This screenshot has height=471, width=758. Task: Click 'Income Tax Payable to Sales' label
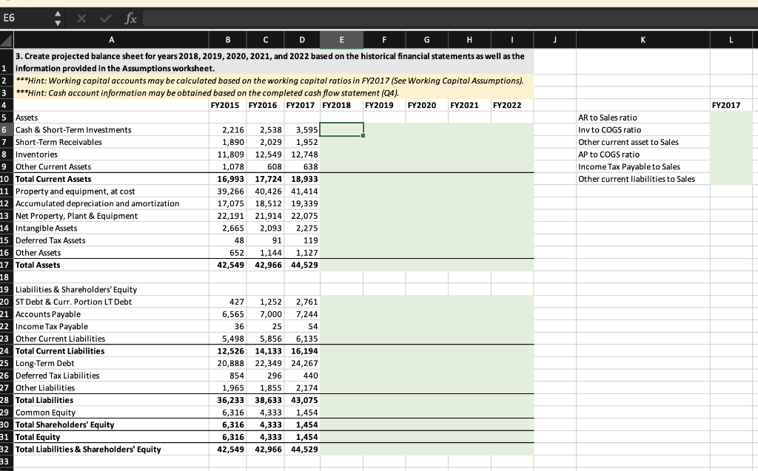coord(629,166)
